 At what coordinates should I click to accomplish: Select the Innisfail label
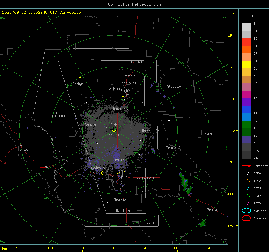121,108
